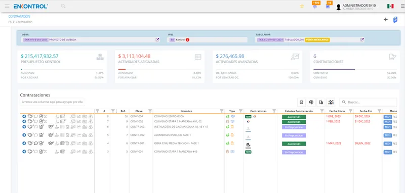Viewport: 405px width, 193px height.
Task: Click the bar chart icon above the table
Action: (x=331, y=102)
